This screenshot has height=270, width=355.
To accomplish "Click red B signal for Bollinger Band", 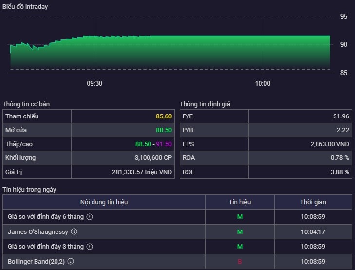I will [x=240, y=262].
